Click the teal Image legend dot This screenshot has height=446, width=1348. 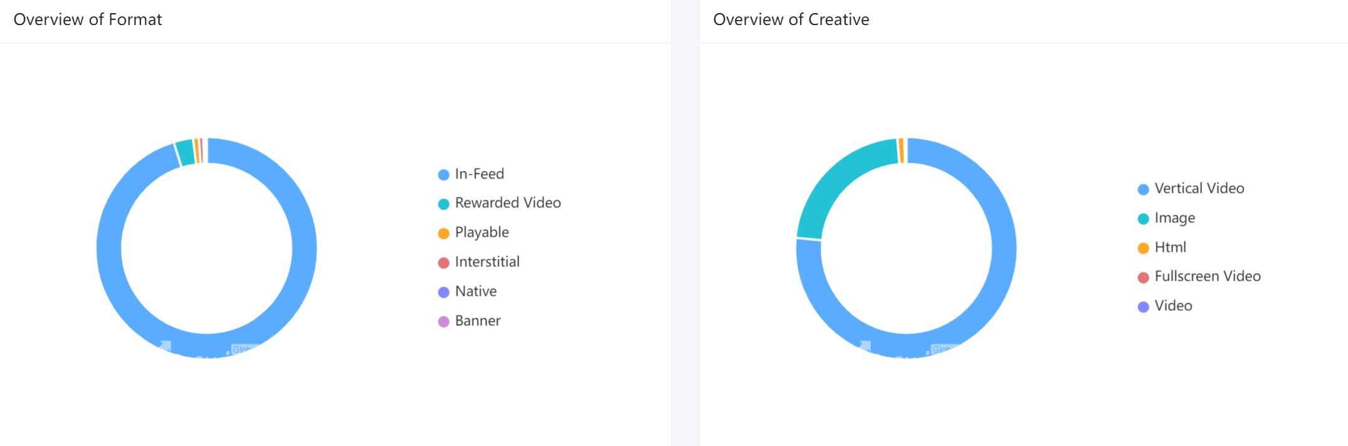pos(1143,219)
